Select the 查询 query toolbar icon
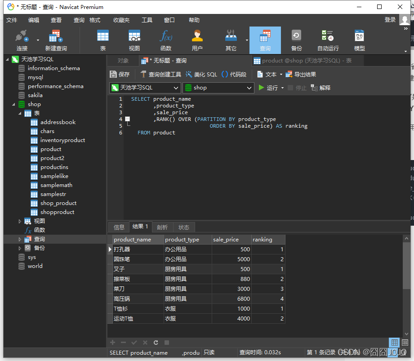Image resolution: width=414 pixels, height=361 pixels. pos(265,40)
